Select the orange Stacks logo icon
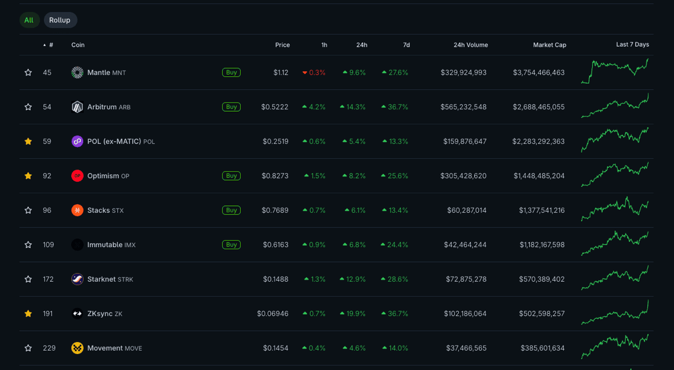The image size is (674, 370). (77, 210)
